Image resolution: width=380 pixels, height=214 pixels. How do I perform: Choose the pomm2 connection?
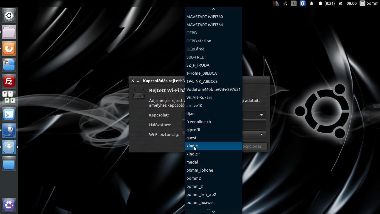[x=214, y=178]
